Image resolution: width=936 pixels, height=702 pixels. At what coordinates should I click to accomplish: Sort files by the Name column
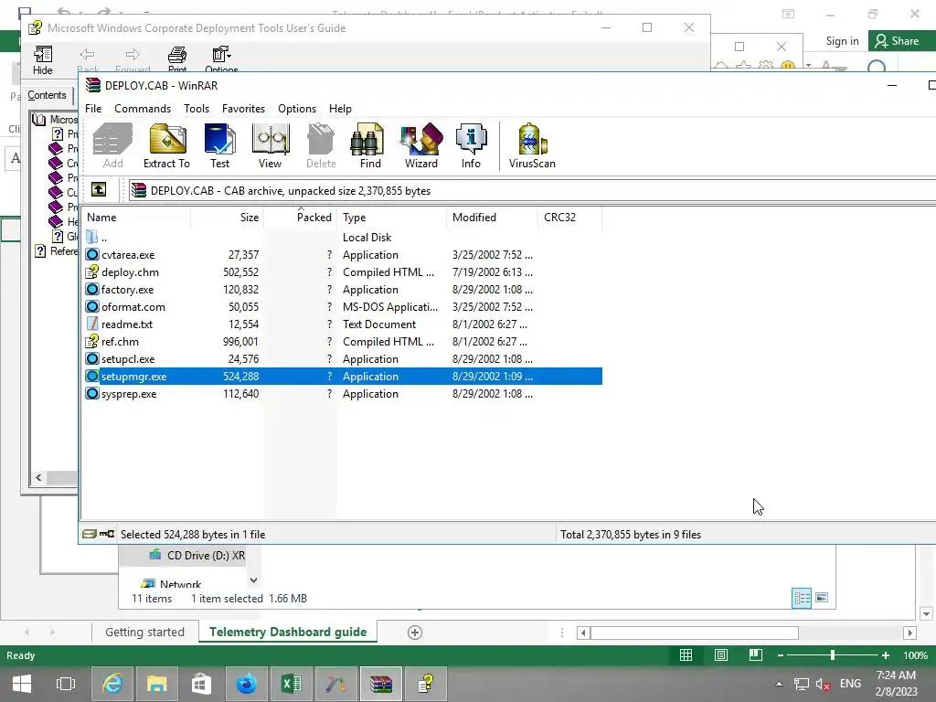click(x=137, y=218)
